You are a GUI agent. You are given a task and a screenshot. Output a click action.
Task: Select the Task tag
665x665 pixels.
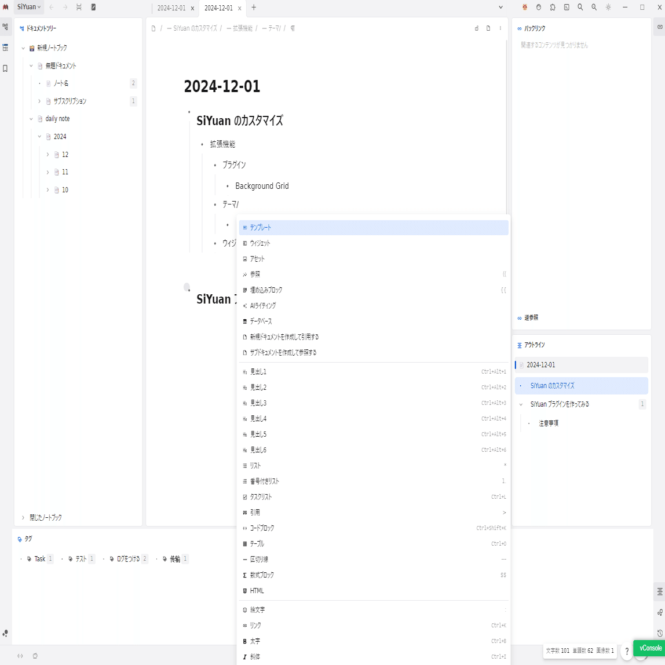tap(40, 559)
